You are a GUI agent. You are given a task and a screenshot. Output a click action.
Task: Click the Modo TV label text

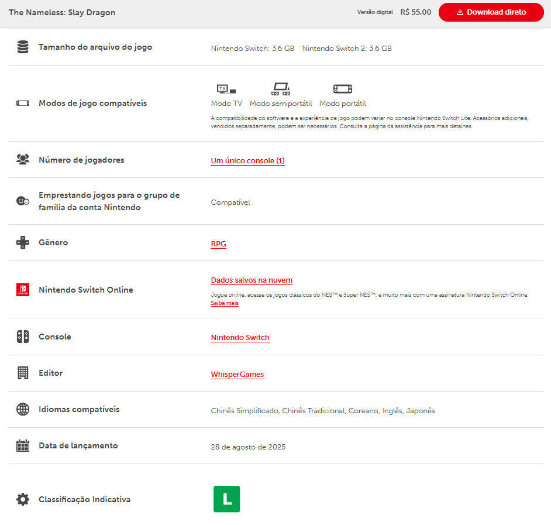226,104
